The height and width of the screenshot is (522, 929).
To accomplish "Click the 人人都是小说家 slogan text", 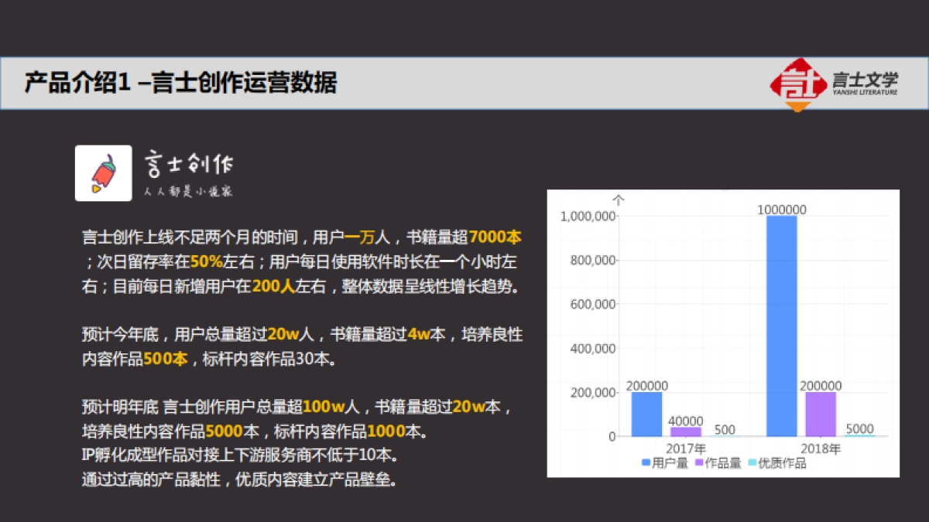I will [190, 190].
